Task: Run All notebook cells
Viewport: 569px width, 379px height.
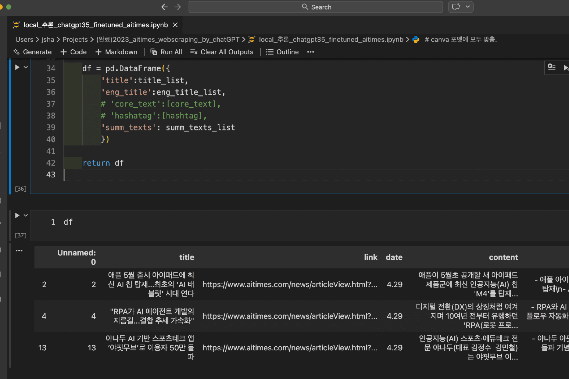Action: (166, 52)
